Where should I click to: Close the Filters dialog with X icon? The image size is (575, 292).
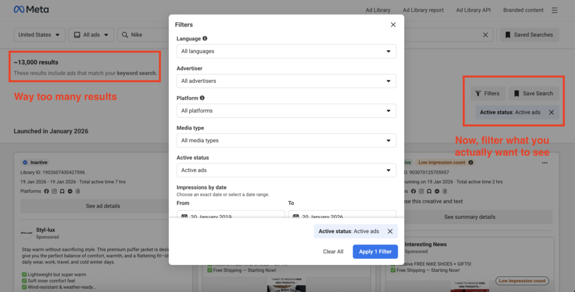[393, 25]
